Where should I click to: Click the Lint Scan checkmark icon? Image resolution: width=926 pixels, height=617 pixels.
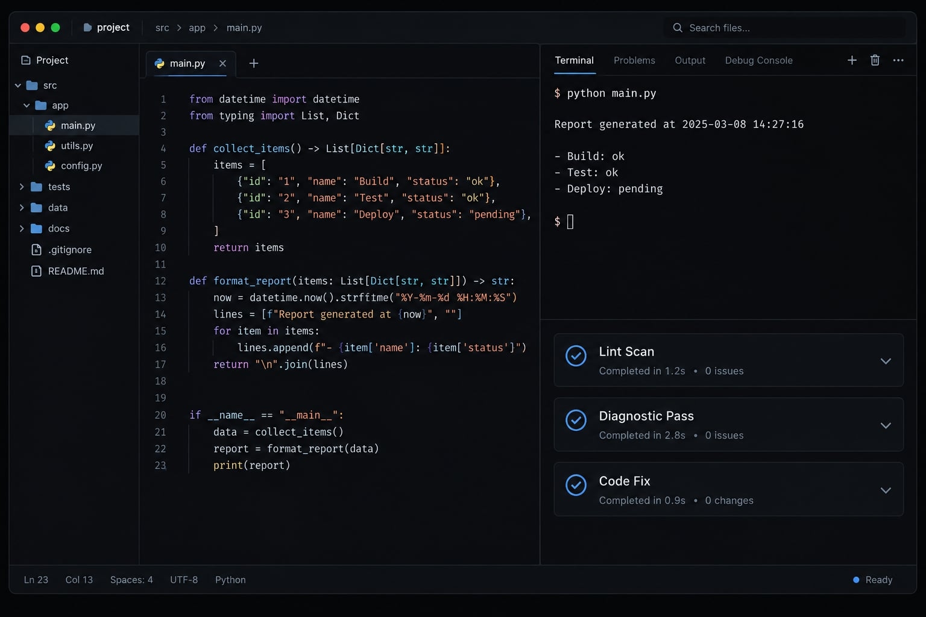click(576, 355)
